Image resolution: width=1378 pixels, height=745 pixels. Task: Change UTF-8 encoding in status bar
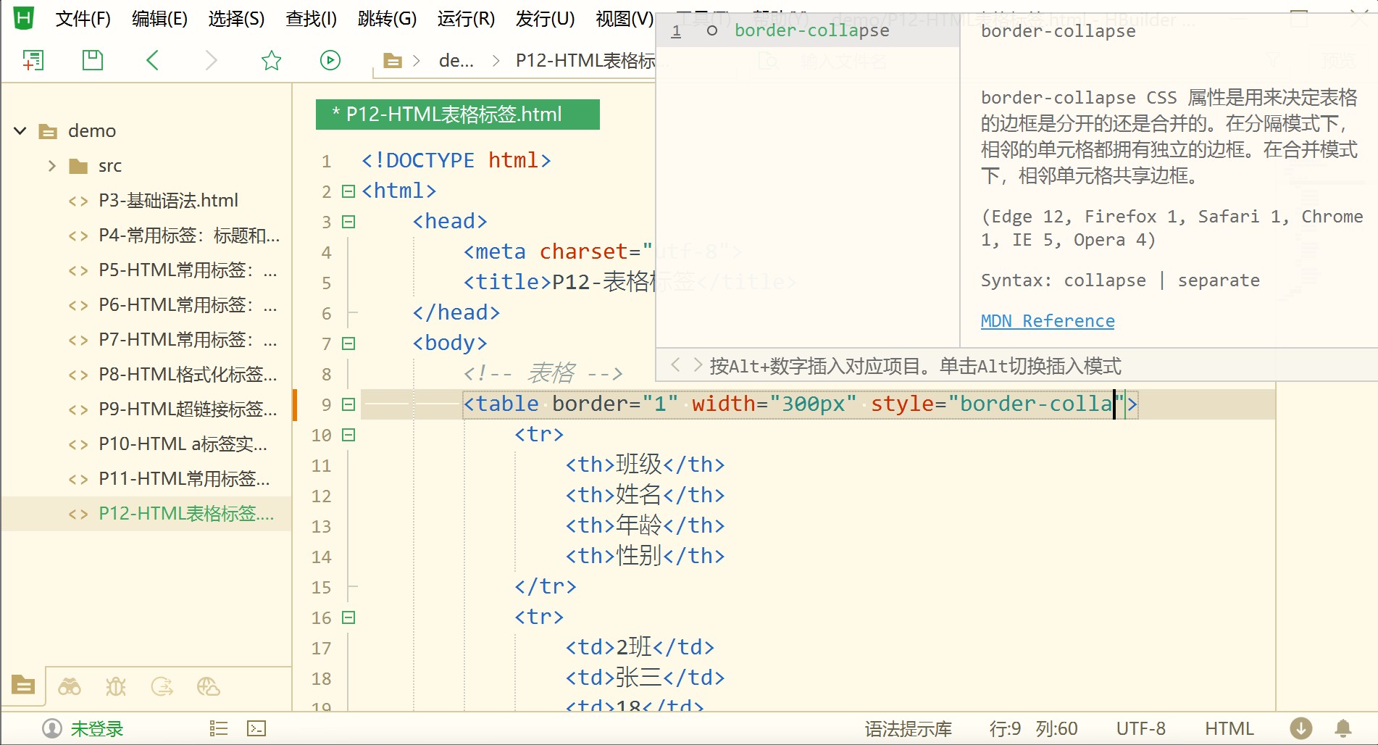tap(1140, 728)
